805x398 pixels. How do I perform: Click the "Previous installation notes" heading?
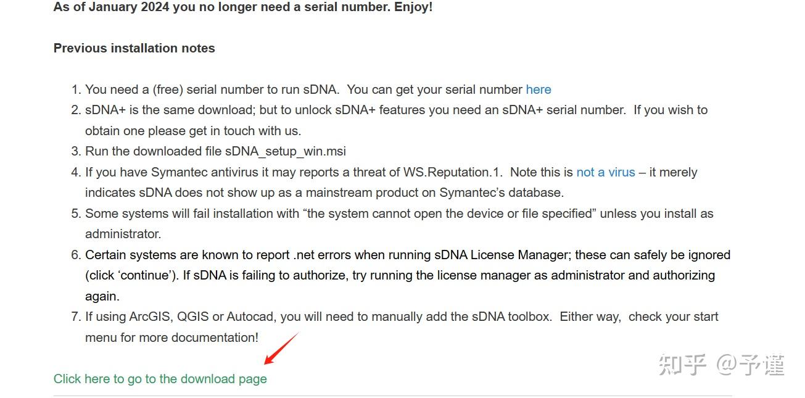pos(134,48)
